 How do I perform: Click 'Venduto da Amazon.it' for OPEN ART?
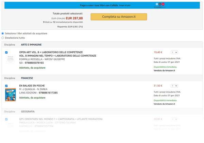(x=164, y=70)
